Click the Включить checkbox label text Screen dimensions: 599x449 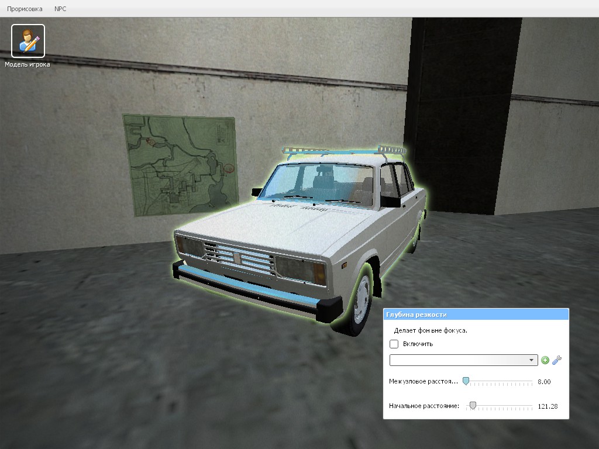(x=418, y=344)
